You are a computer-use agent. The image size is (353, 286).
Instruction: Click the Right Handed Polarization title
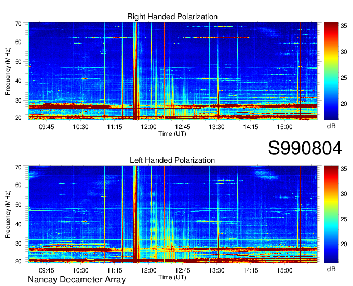(172, 17)
